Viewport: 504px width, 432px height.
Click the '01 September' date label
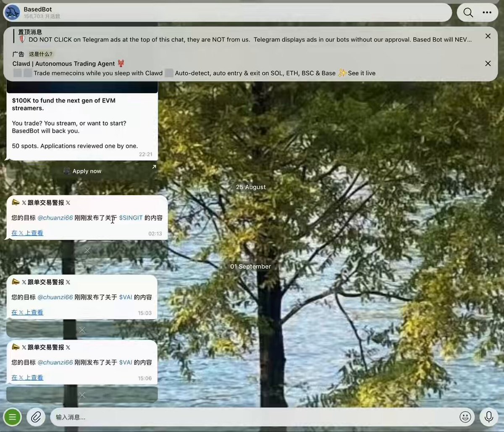point(250,267)
